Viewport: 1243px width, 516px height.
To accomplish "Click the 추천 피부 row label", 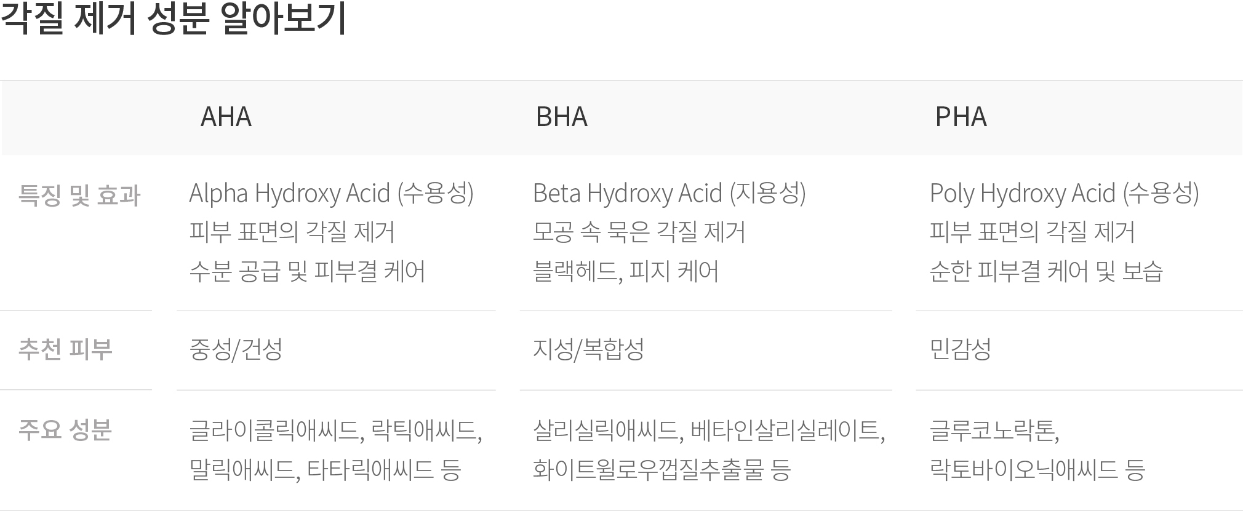I will click(x=65, y=349).
